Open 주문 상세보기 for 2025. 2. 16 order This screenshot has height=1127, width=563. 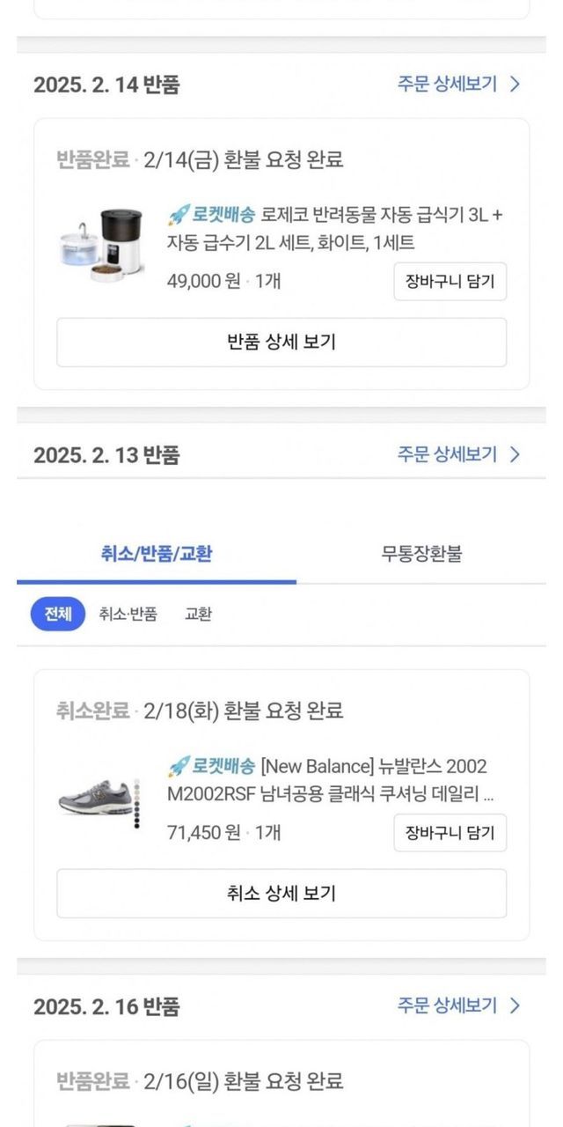(x=458, y=1005)
